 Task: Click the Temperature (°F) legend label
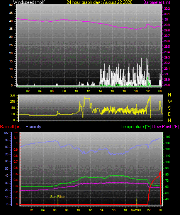click(x=136, y=127)
